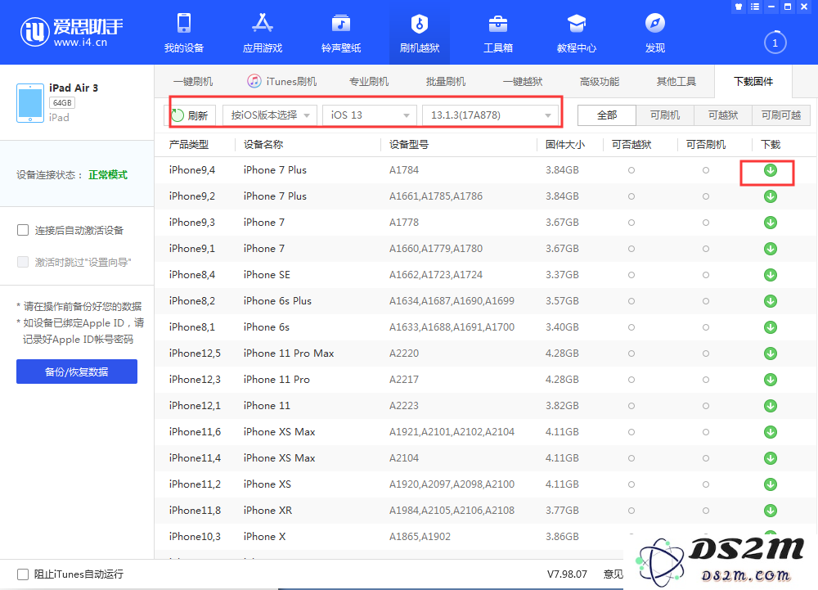Switch to 其他工具 tab
The image size is (818, 590).
pyautogui.click(x=676, y=81)
